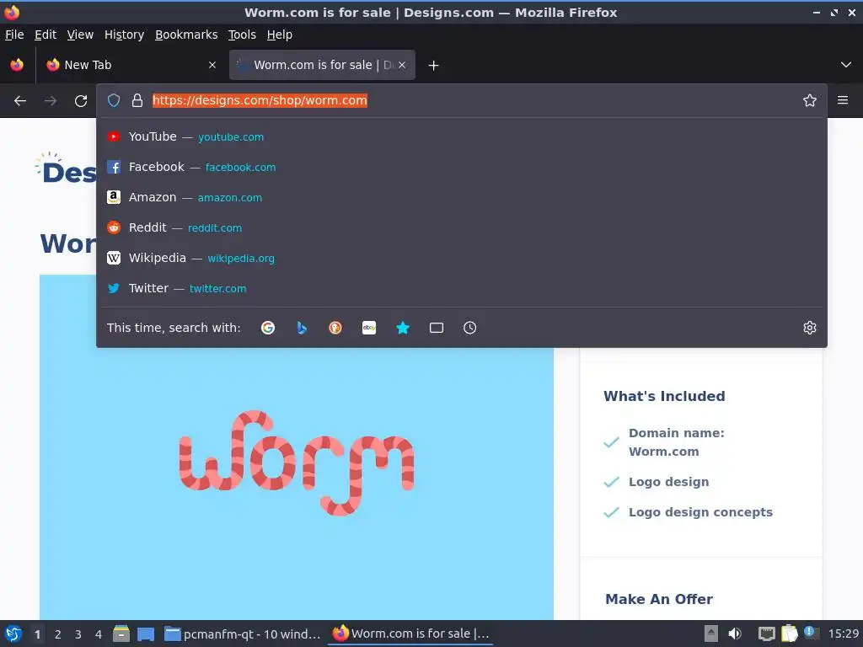Open the tracking protection shield icon
863x647 pixels.
pyautogui.click(x=114, y=100)
